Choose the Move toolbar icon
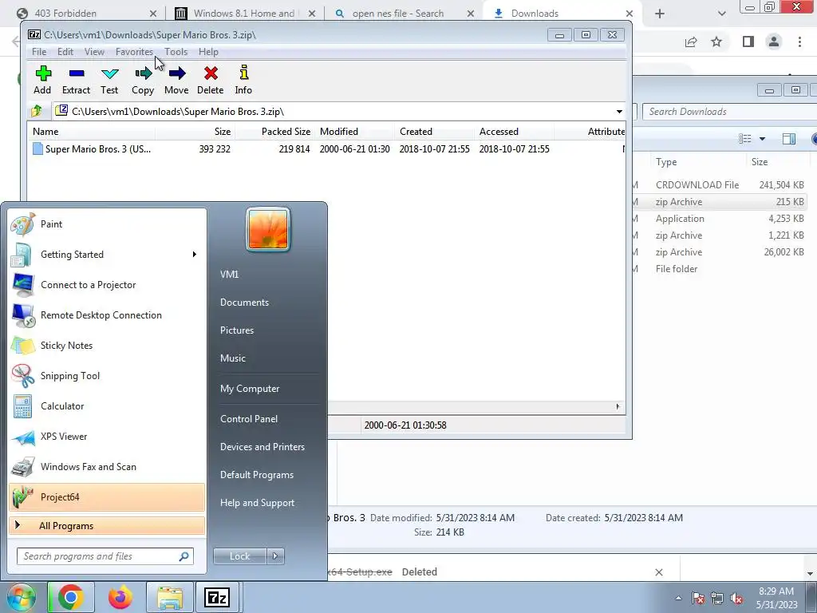The width and height of the screenshot is (817, 613). (x=176, y=80)
